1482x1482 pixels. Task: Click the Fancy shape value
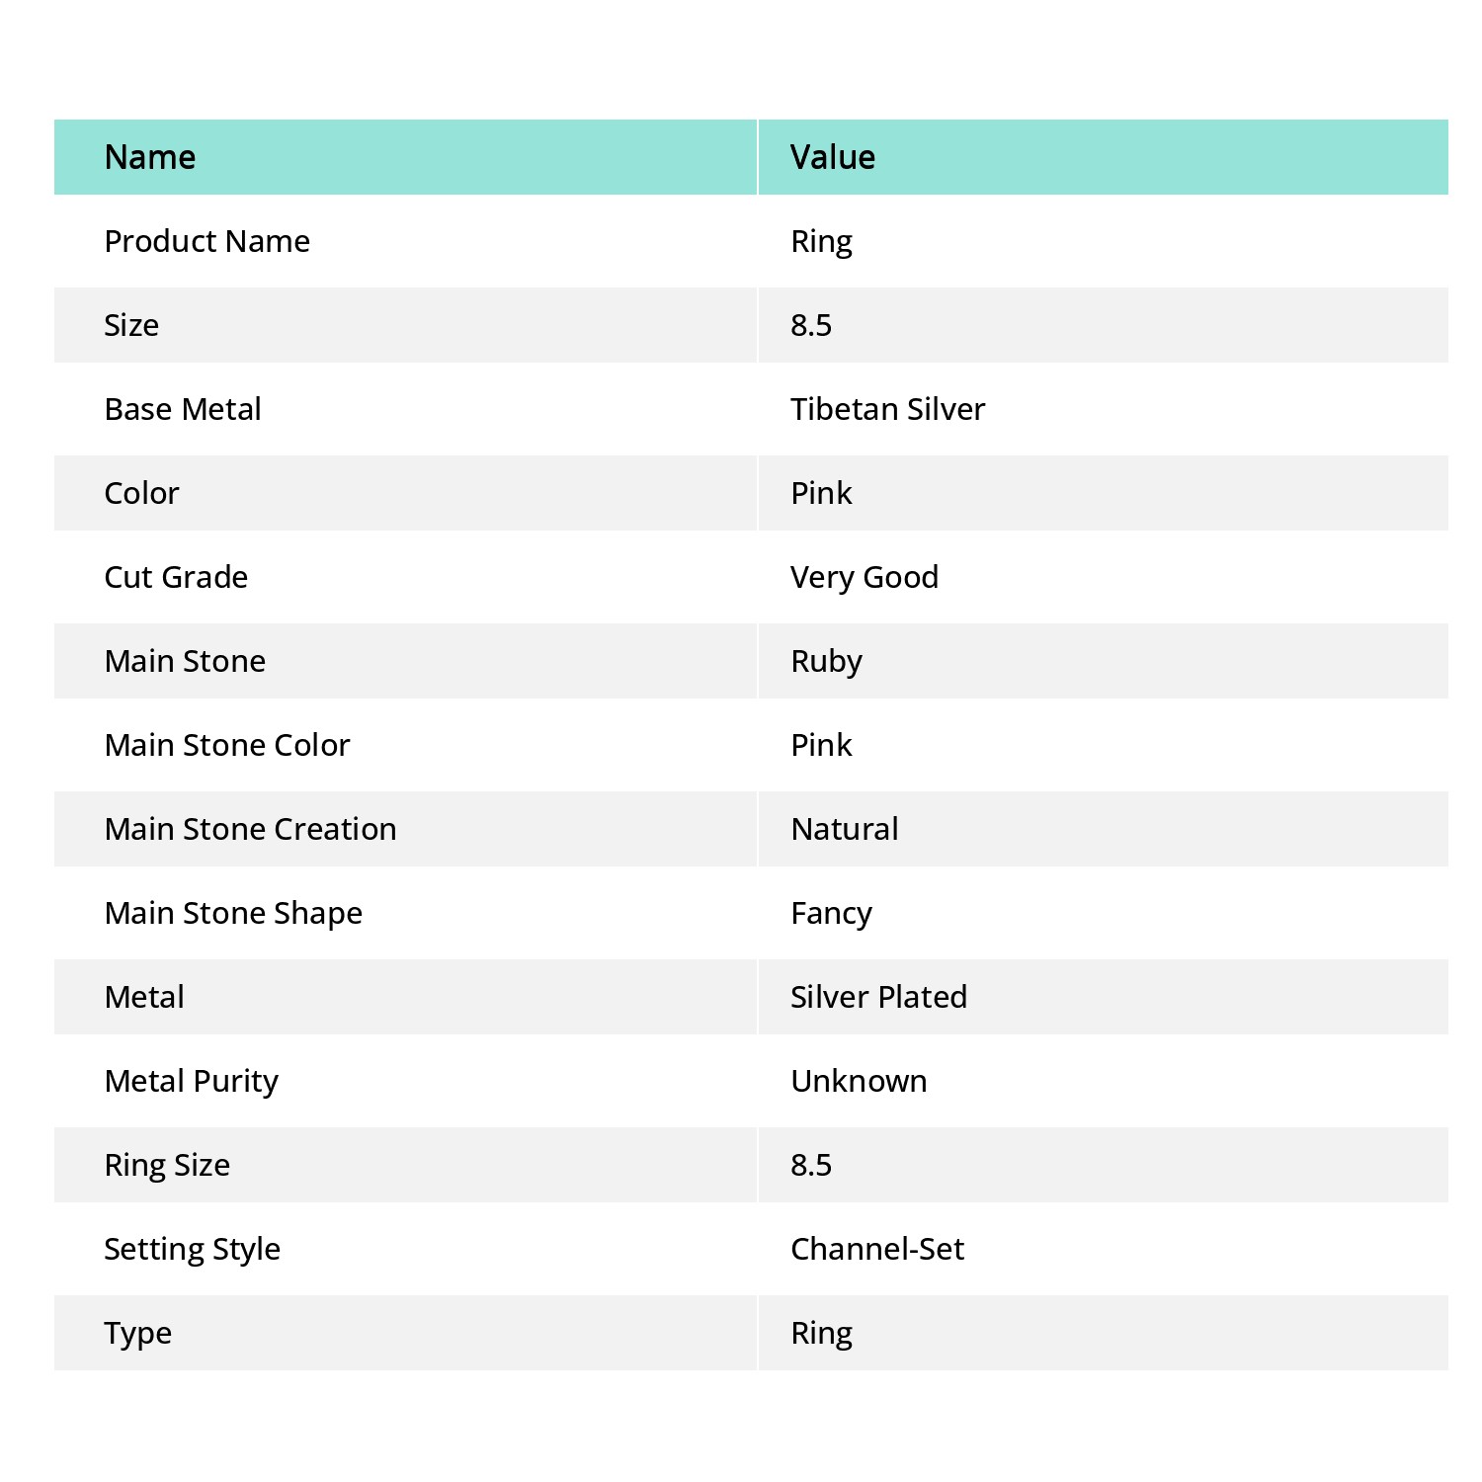(832, 913)
